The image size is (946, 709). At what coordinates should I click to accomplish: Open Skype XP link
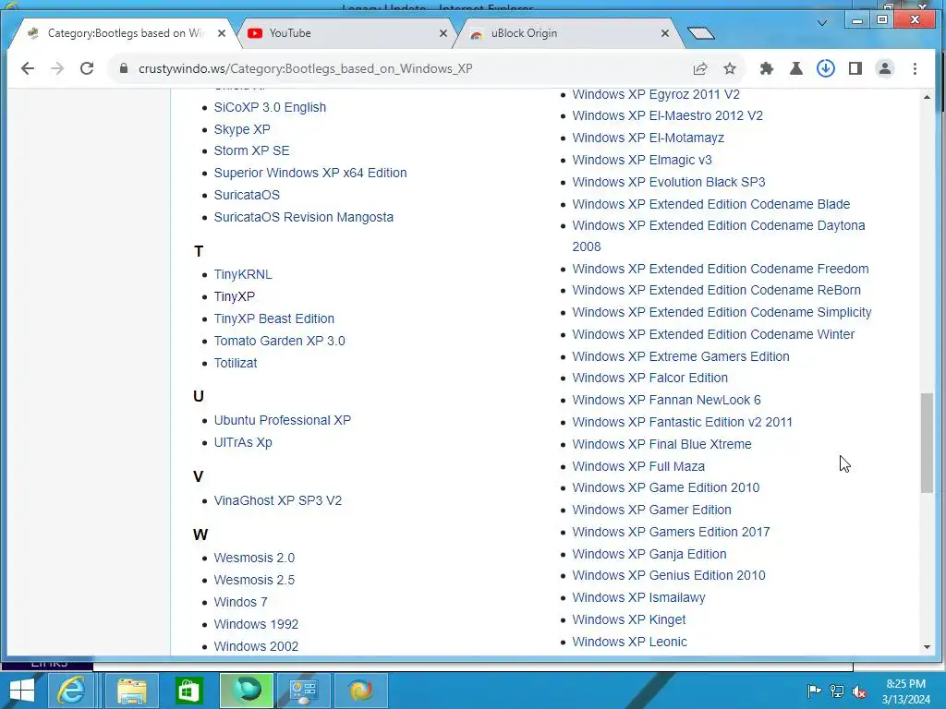pos(242,129)
